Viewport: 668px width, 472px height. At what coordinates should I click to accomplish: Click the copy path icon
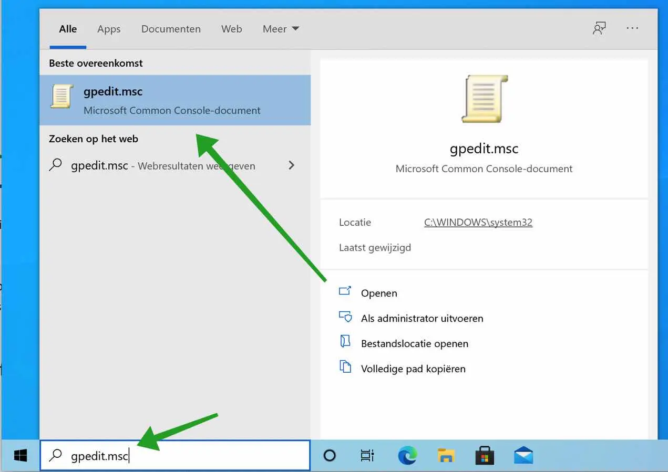pyautogui.click(x=345, y=368)
